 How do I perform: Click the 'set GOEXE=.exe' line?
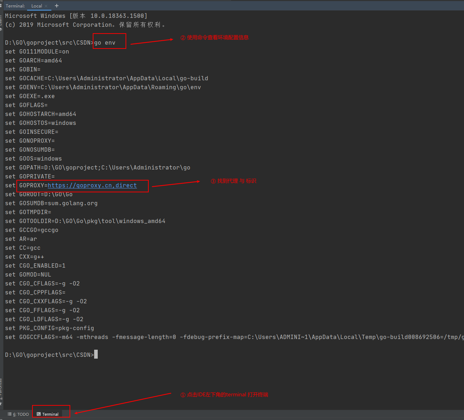(x=30, y=96)
